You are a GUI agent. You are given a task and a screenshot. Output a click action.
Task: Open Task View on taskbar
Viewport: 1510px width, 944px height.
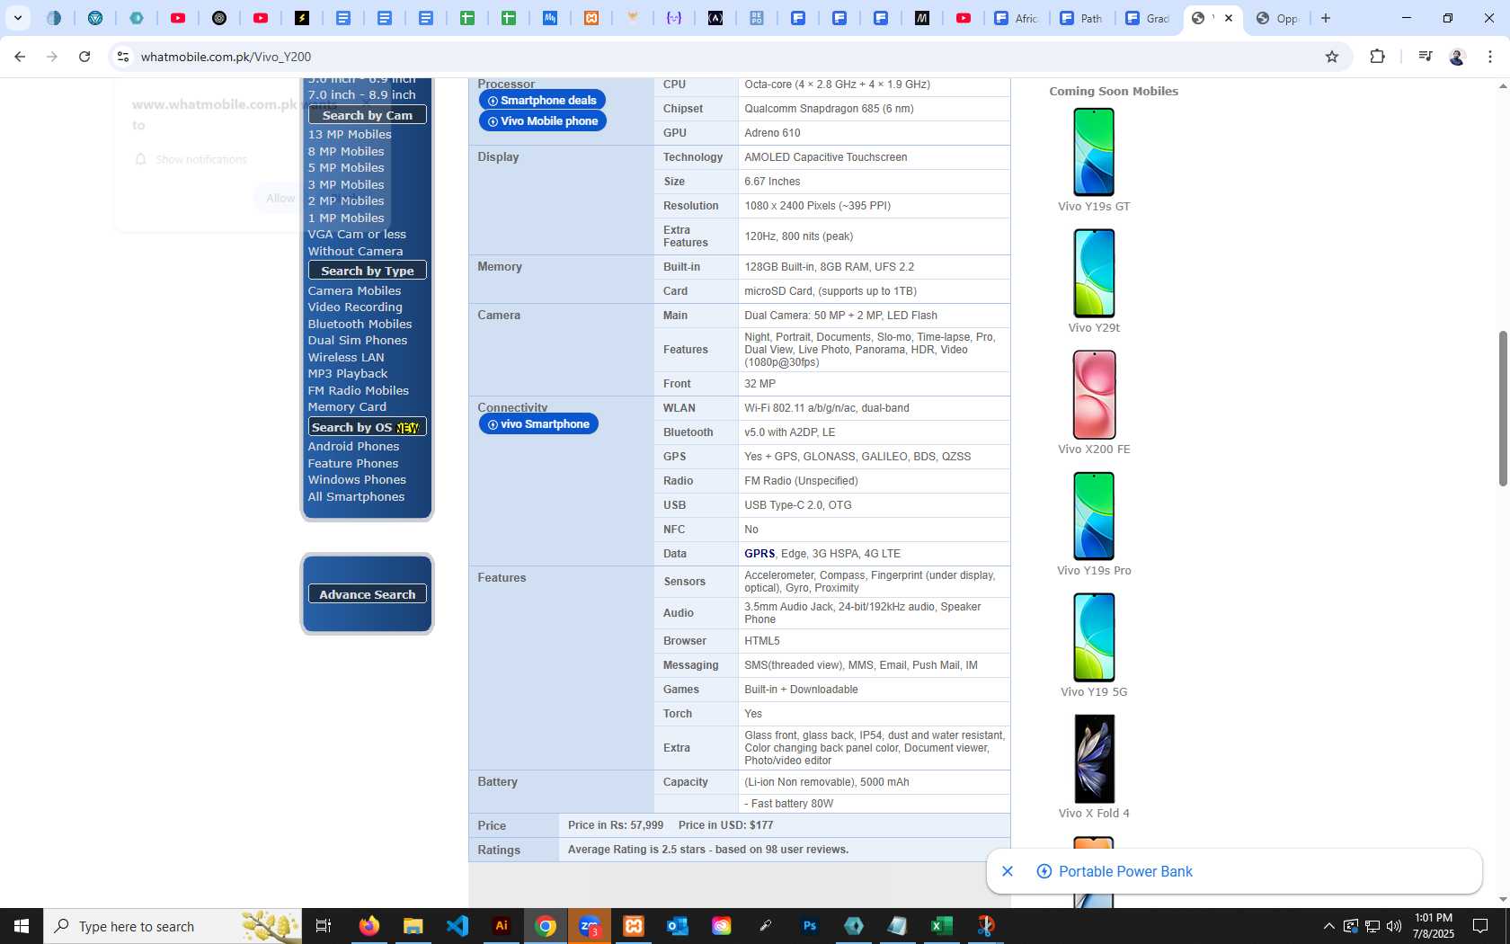coord(324,926)
